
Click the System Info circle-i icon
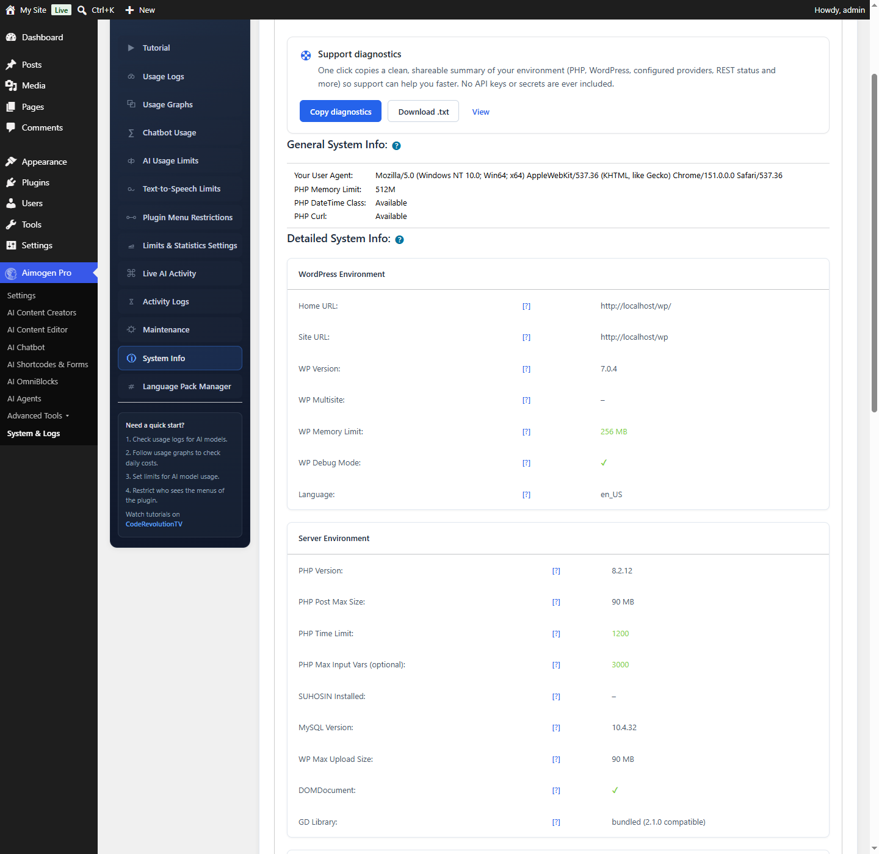coord(131,358)
